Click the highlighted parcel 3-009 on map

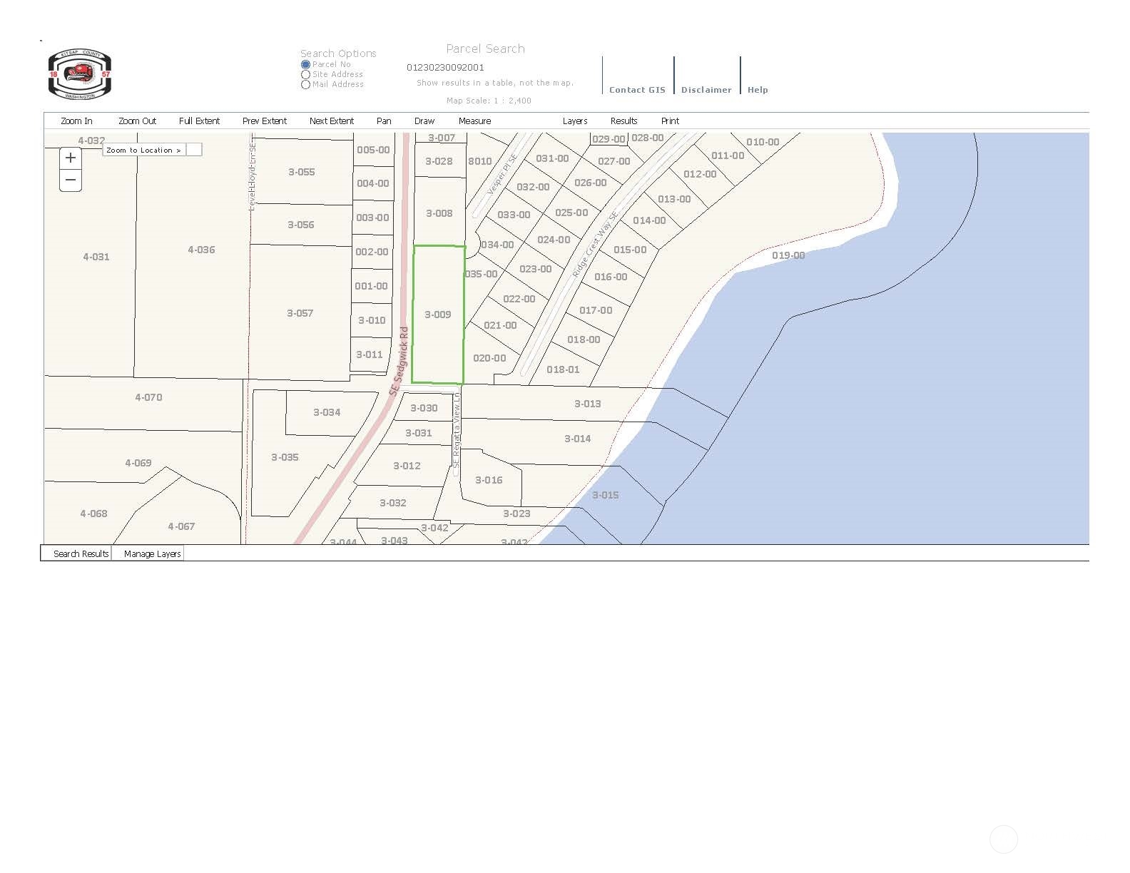pos(438,315)
